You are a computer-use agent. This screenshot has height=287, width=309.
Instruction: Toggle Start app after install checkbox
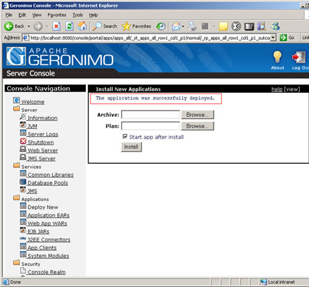tap(125, 136)
